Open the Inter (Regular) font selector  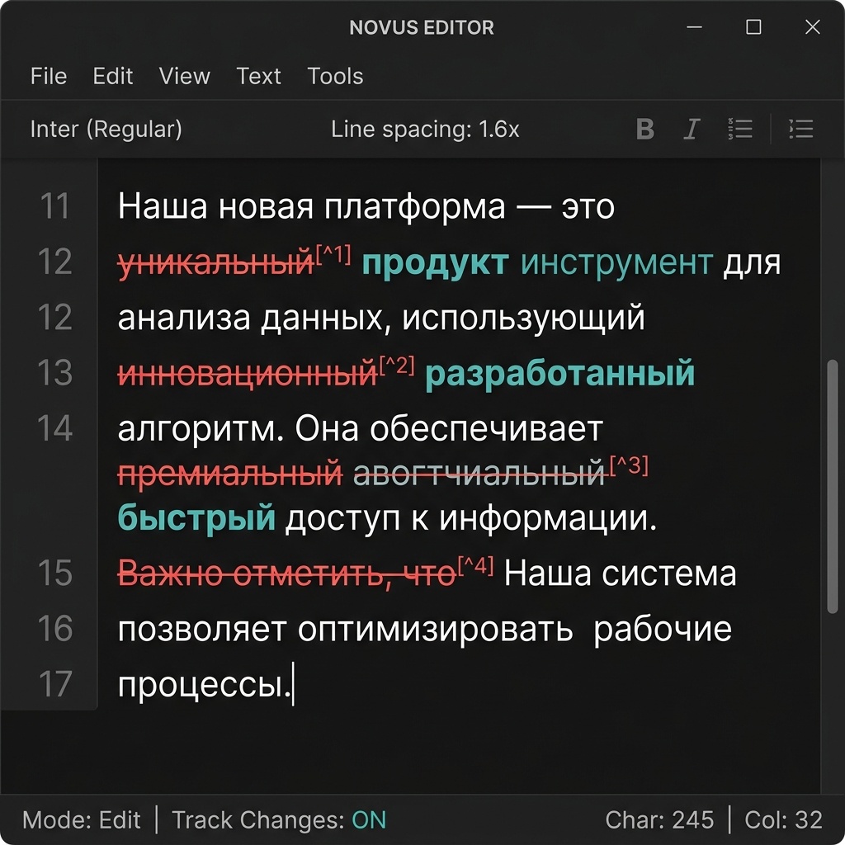[x=106, y=130]
